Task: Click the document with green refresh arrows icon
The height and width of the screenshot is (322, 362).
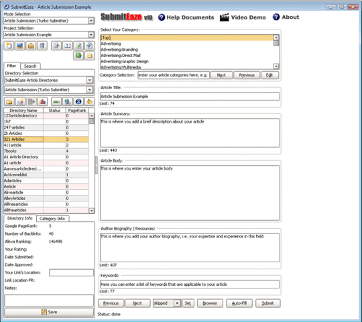Action: pos(78,46)
